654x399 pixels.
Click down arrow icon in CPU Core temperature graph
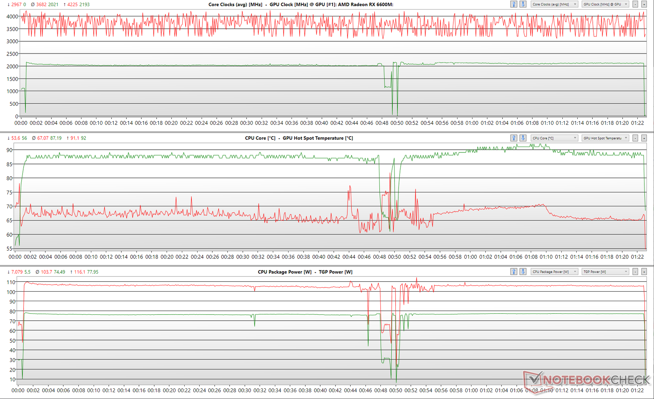(x=523, y=138)
